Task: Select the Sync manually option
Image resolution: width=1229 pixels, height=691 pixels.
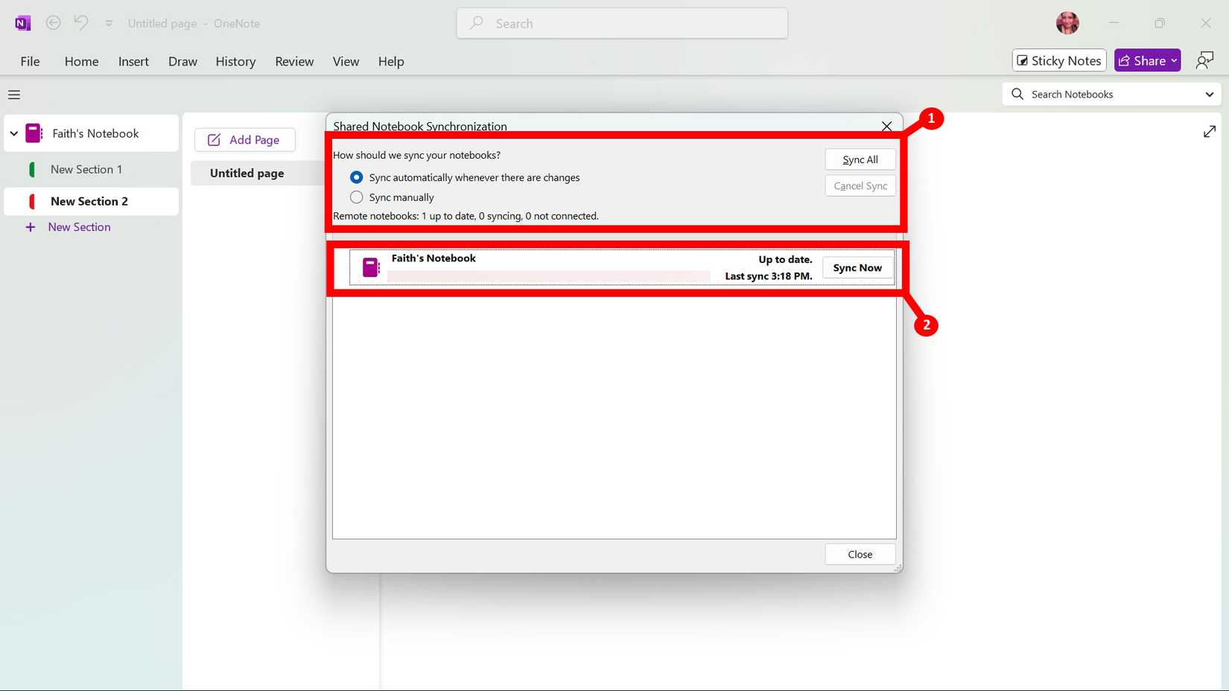Action: point(356,197)
